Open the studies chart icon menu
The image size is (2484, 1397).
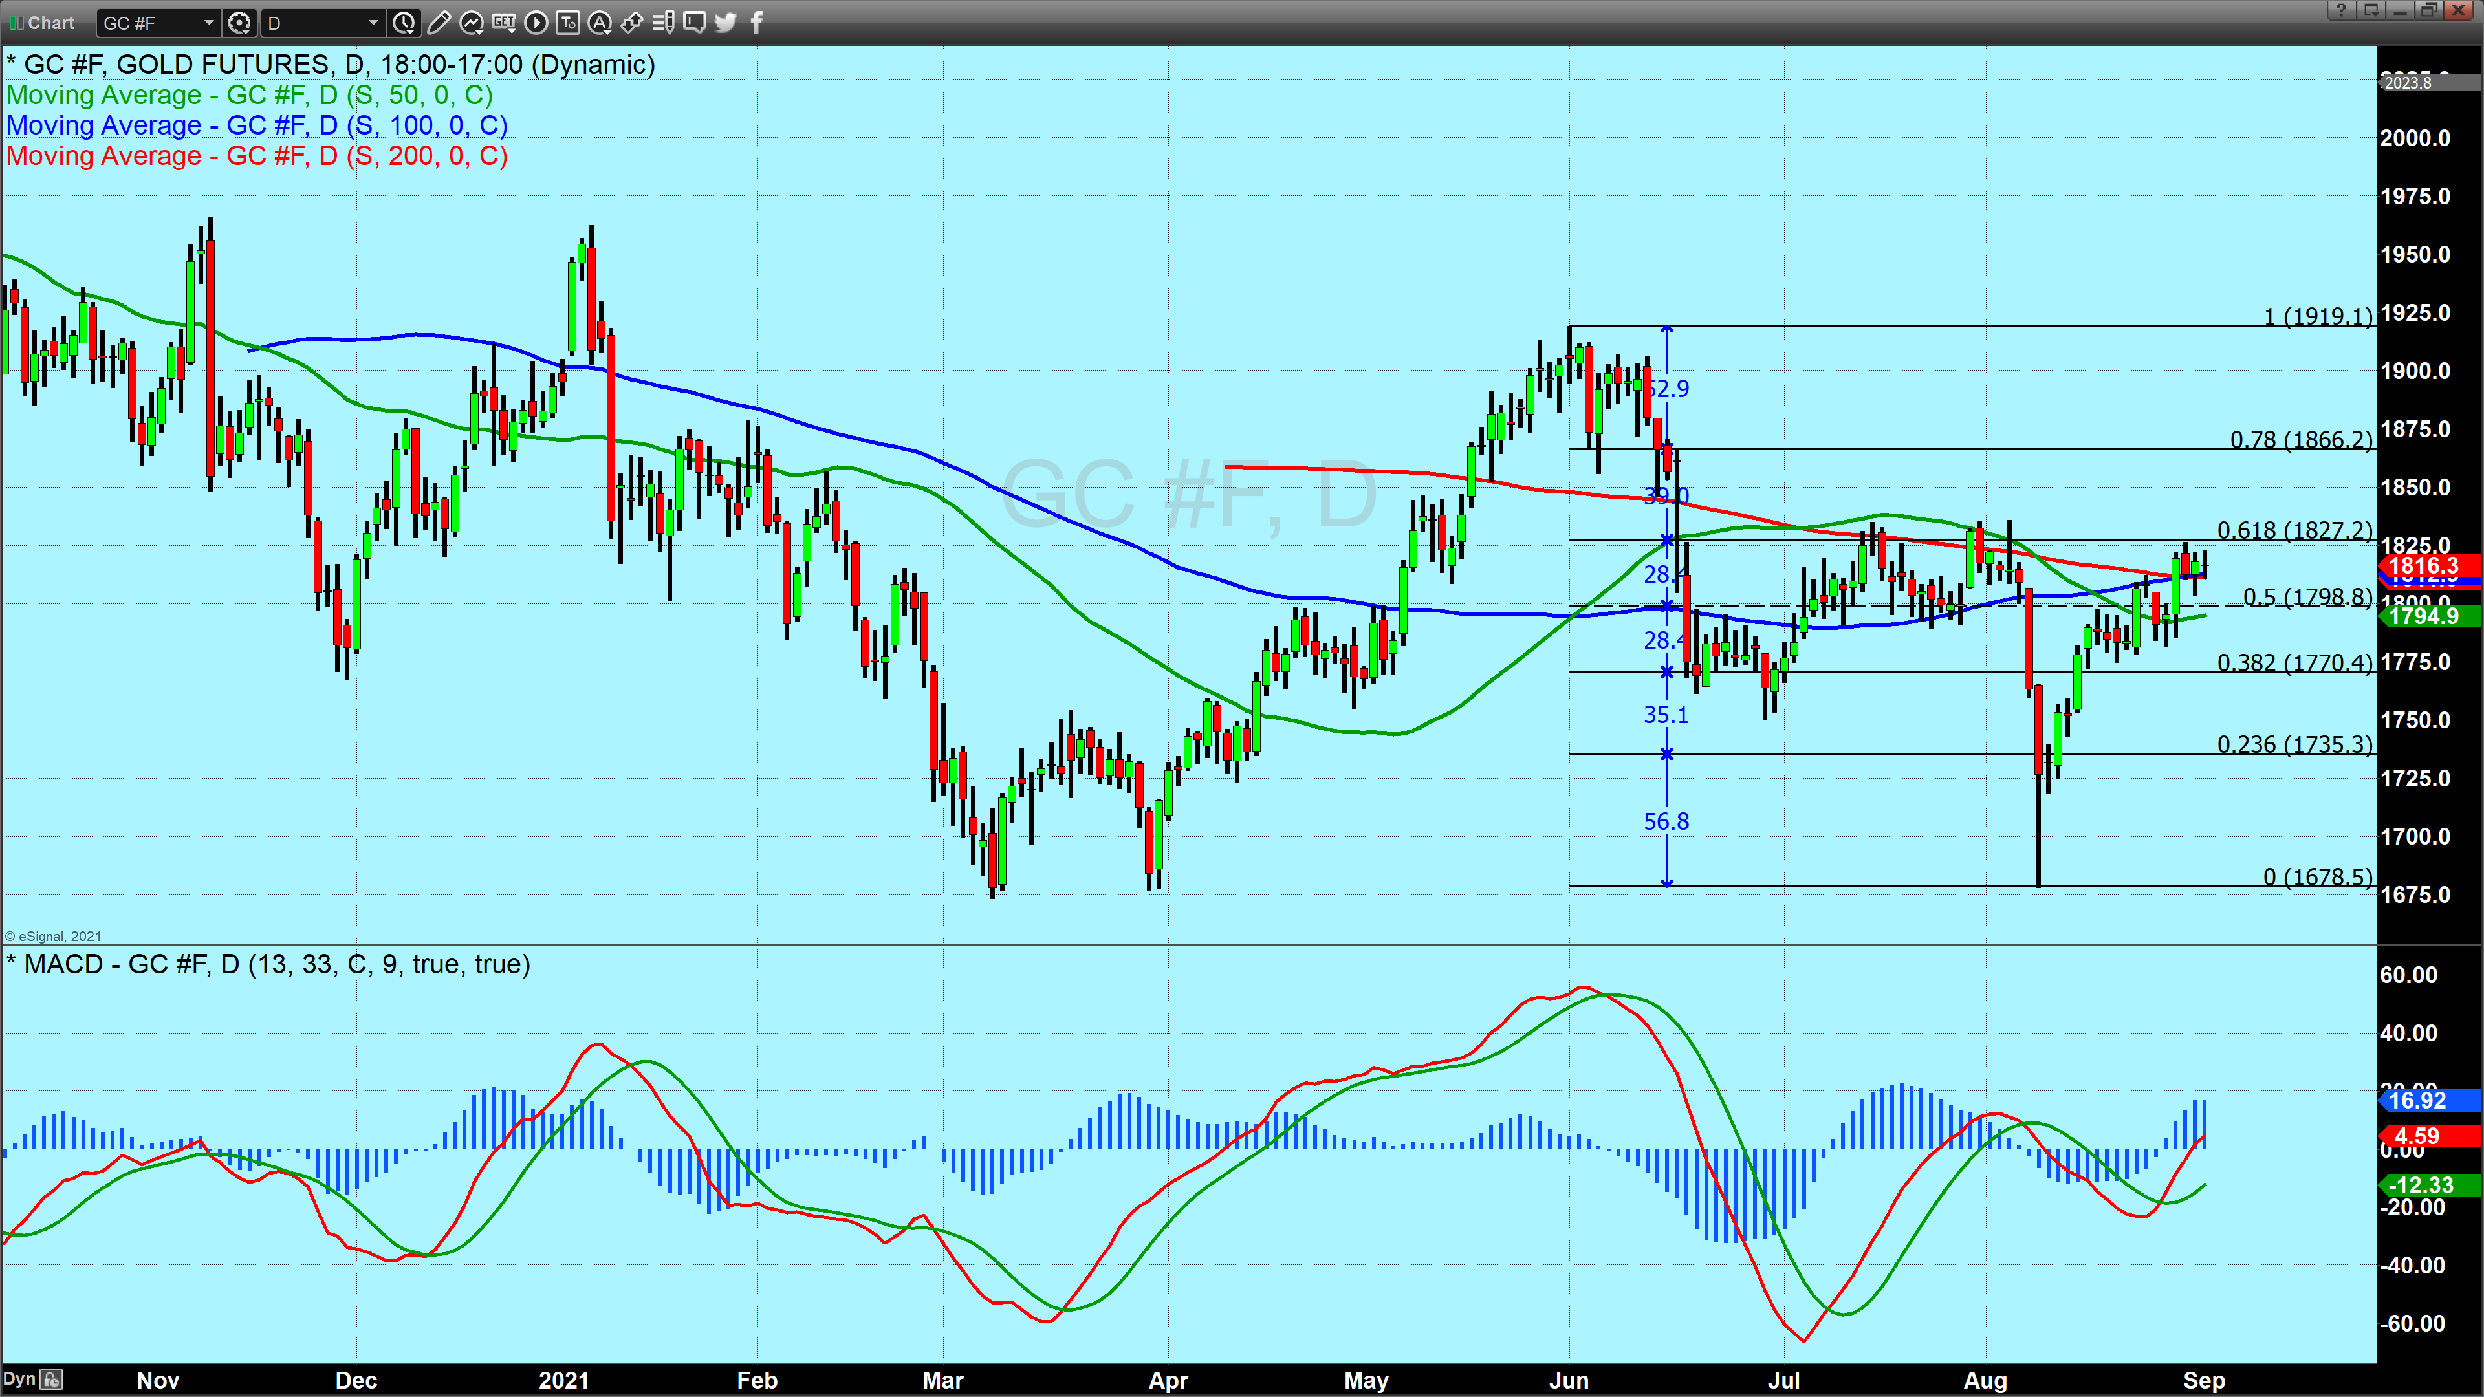(x=472, y=22)
